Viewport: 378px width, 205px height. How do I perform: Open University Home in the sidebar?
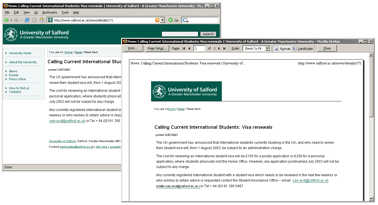point(20,53)
